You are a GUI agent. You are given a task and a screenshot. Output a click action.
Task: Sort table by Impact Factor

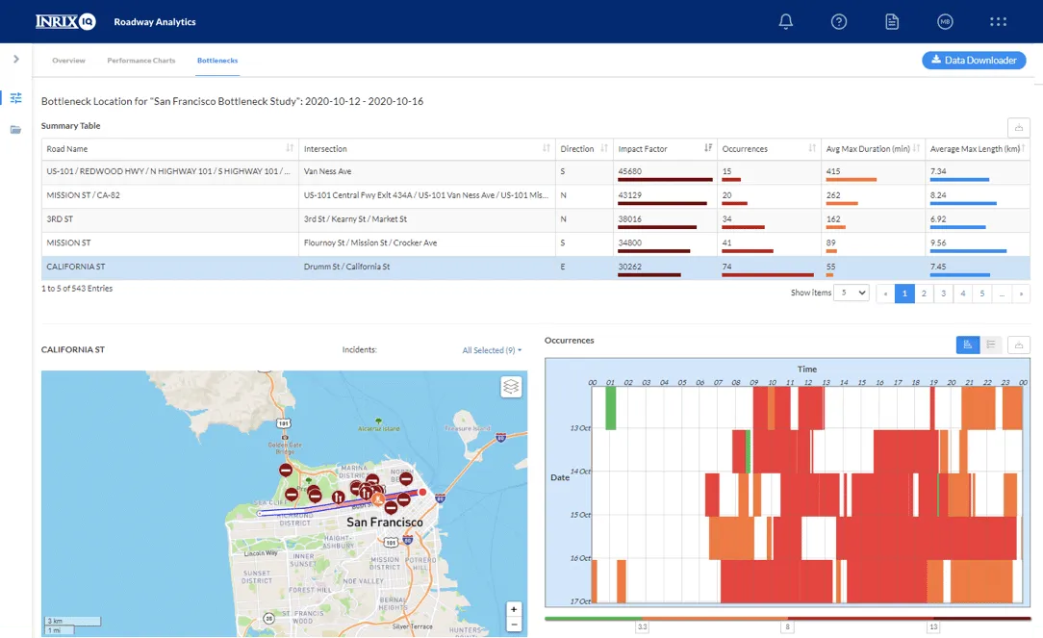click(x=708, y=148)
